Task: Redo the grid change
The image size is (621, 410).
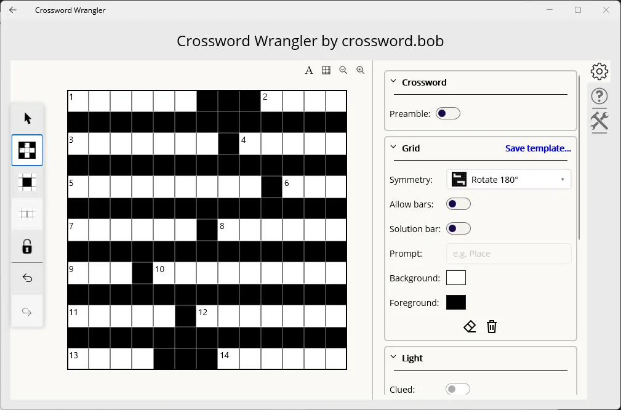Action: point(27,312)
